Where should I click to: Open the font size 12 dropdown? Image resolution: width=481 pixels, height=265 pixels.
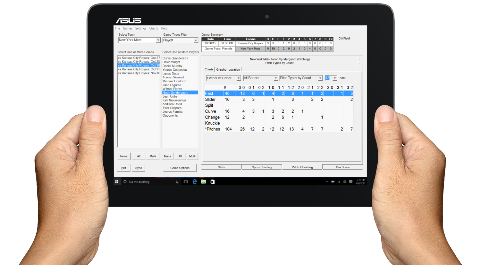[335, 78]
